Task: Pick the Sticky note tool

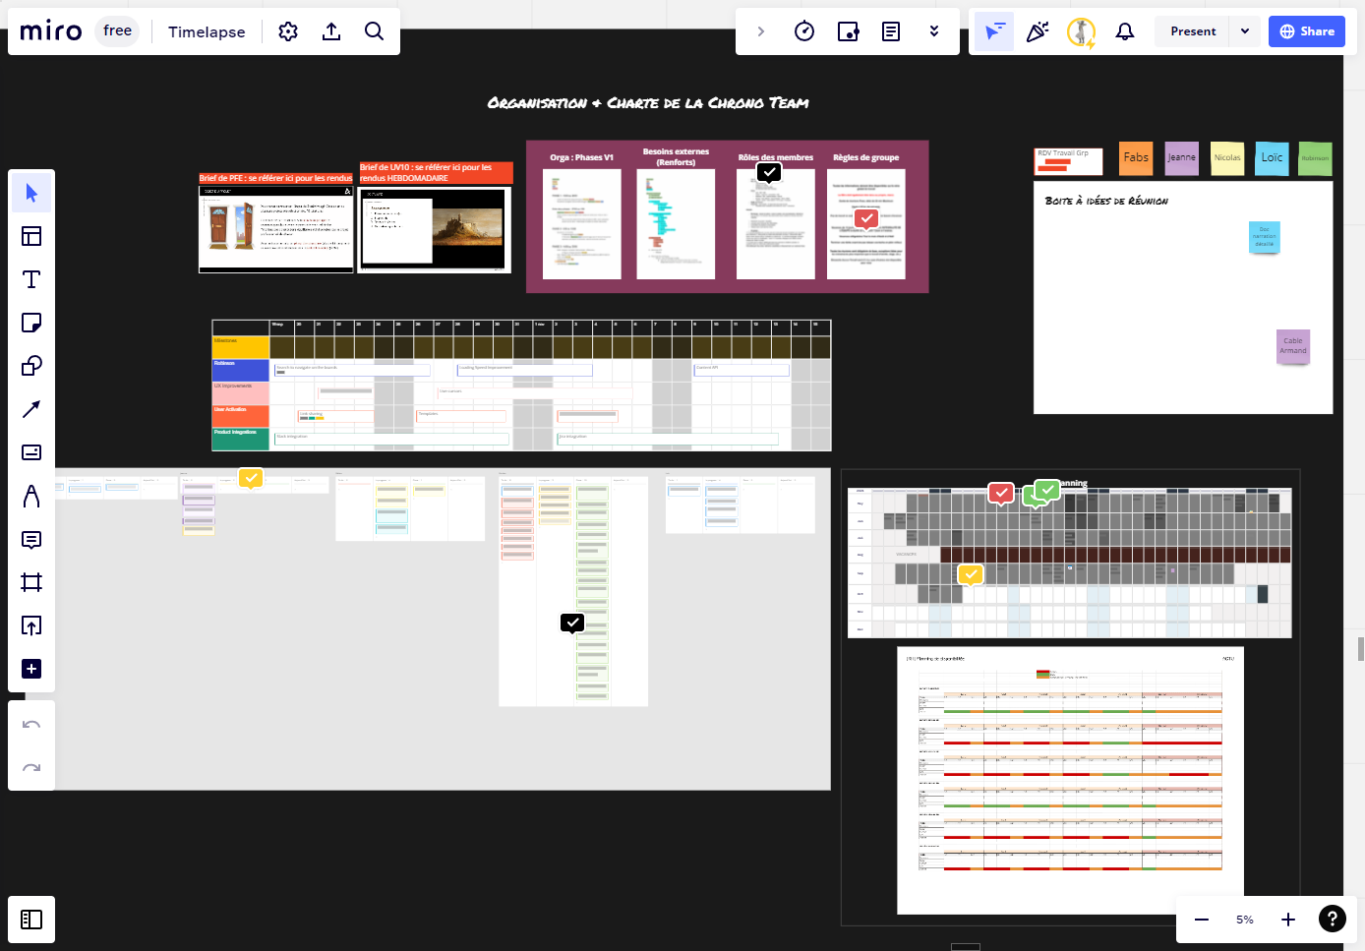Action: [31, 323]
